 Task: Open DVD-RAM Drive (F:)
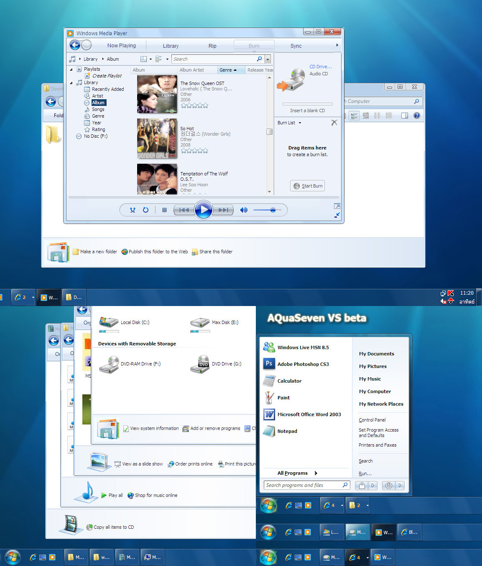click(130, 364)
